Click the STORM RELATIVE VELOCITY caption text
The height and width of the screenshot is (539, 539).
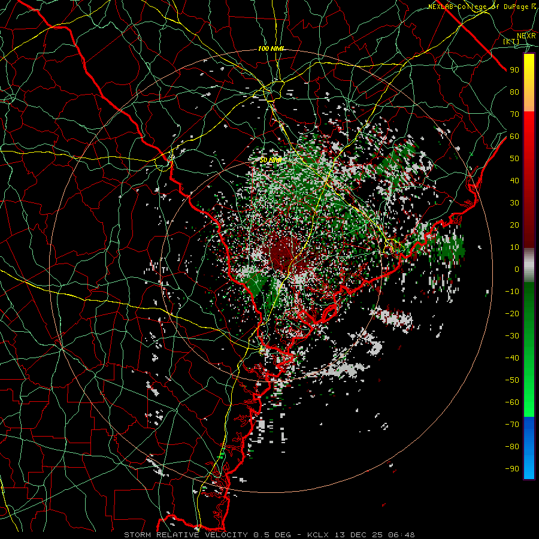[186, 535]
